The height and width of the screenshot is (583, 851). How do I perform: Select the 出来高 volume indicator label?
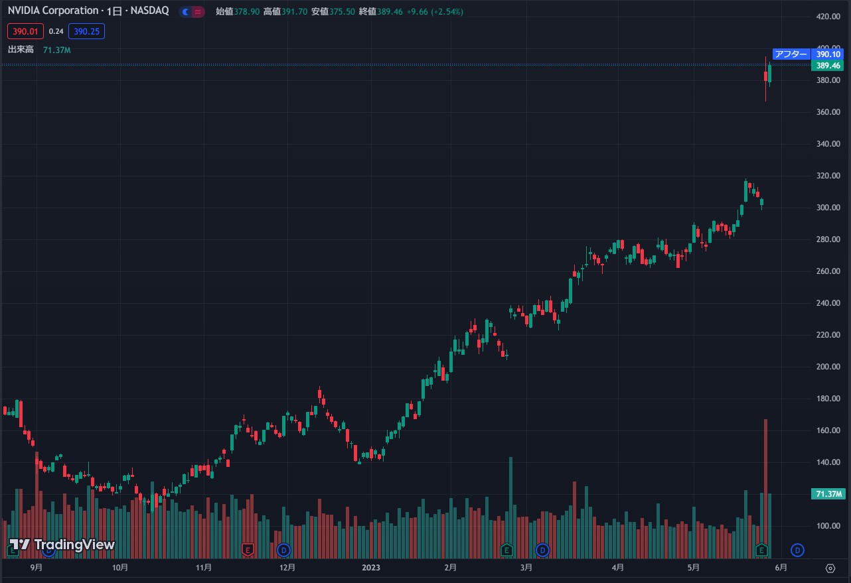click(x=21, y=49)
